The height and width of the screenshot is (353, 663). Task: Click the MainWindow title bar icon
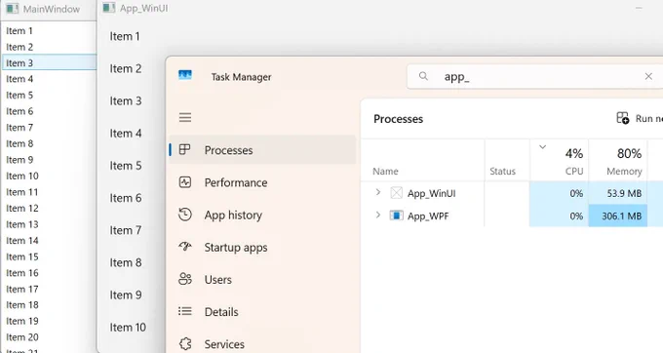(x=13, y=9)
